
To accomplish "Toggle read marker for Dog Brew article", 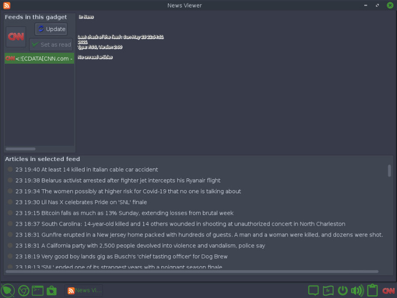I will coord(10,256).
